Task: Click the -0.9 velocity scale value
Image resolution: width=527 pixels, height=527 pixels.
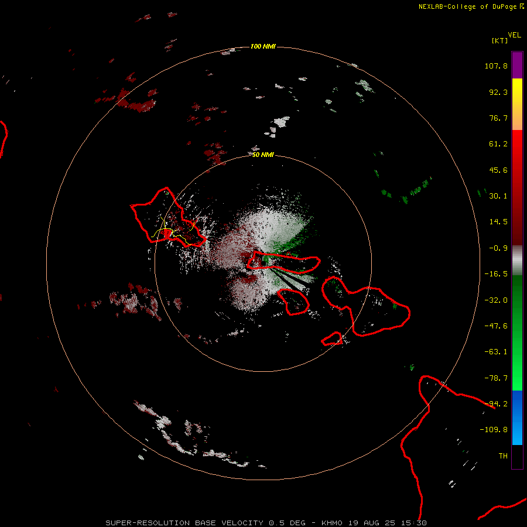Action: pyautogui.click(x=498, y=248)
